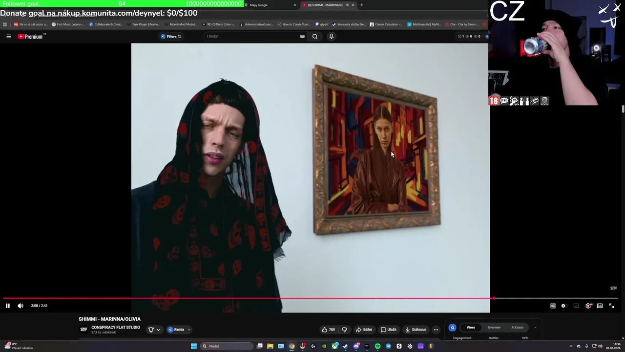The width and height of the screenshot is (625, 352).
Task: Open the How to Create Your bookmark
Action: coord(293,24)
